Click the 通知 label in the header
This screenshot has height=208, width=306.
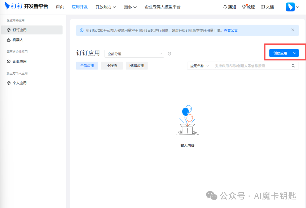coord(232,7)
